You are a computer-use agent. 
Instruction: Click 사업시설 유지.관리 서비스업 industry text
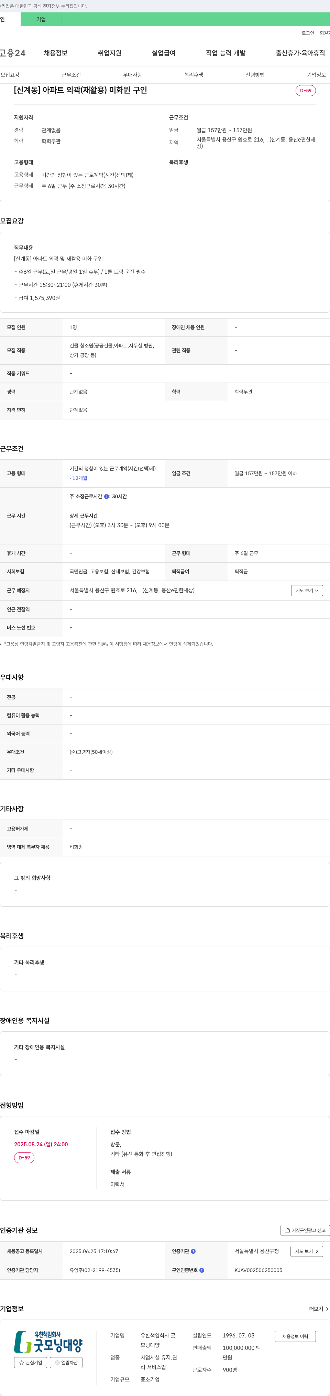coord(159,1362)
